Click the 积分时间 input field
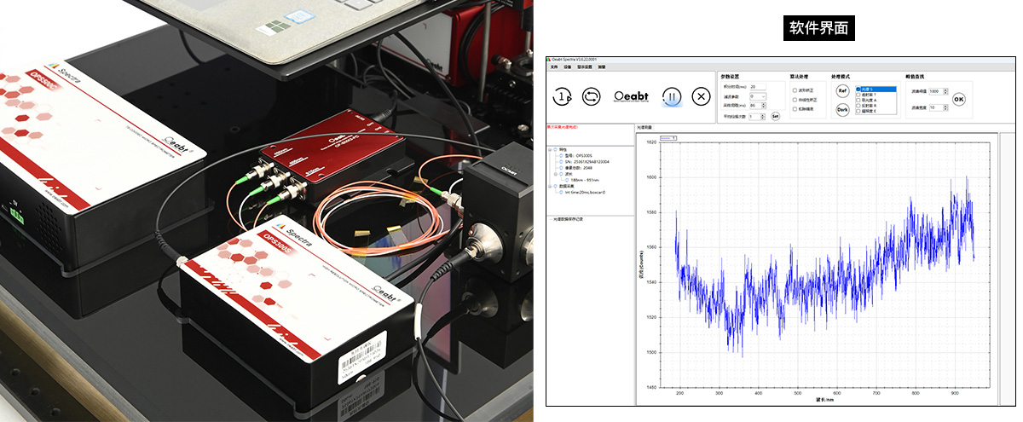 (x=757, y=86)
